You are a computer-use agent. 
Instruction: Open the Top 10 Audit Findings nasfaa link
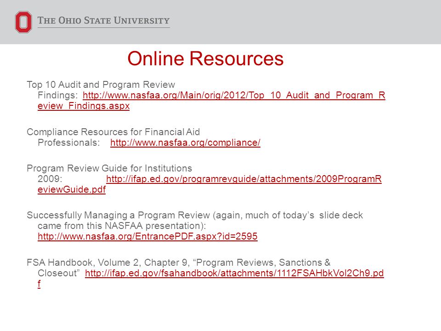click(234, 95)
